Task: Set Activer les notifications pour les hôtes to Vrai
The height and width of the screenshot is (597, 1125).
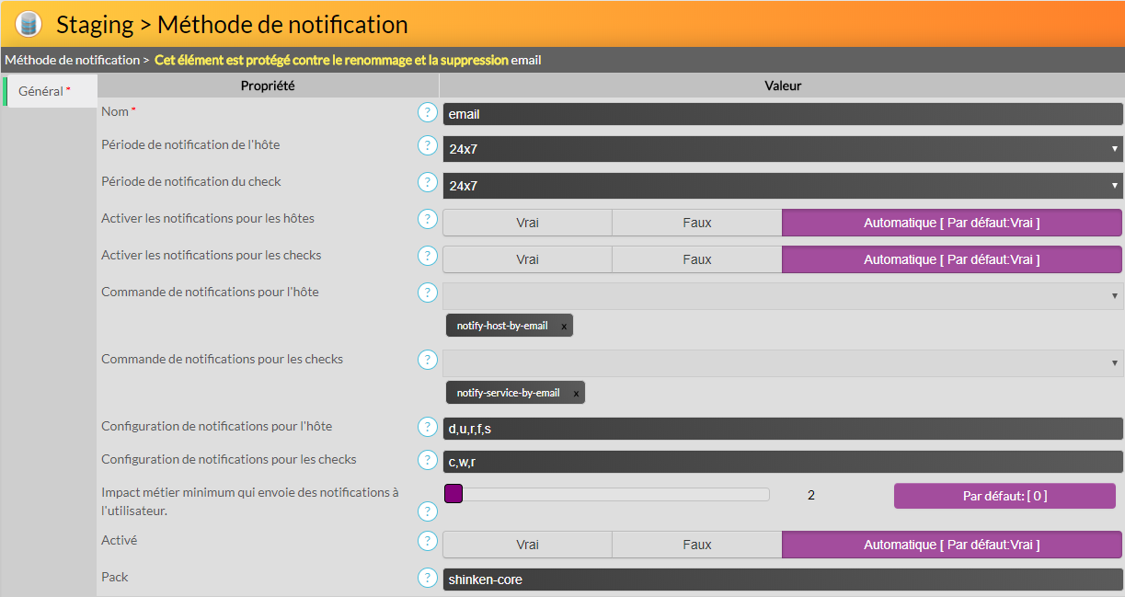Action: coord(527,223)
